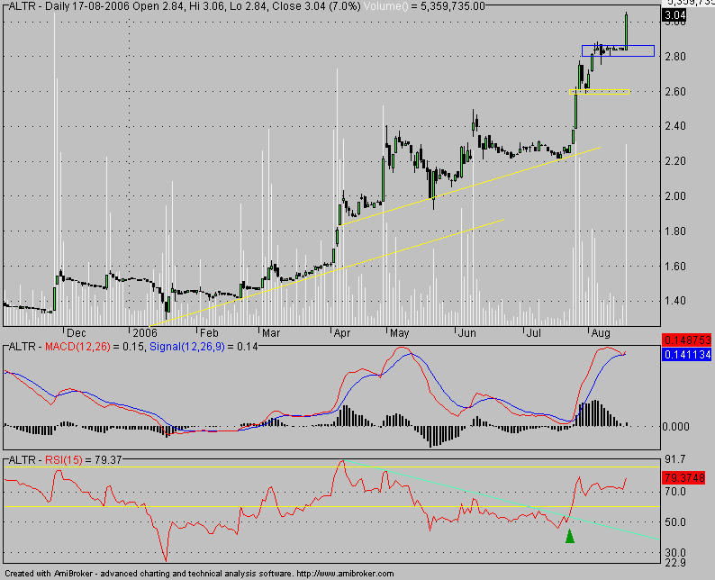Click the 0.000 MACD axis label
Image resolution: width=715 pixels, height=580 pixels.
click(675, 427)
